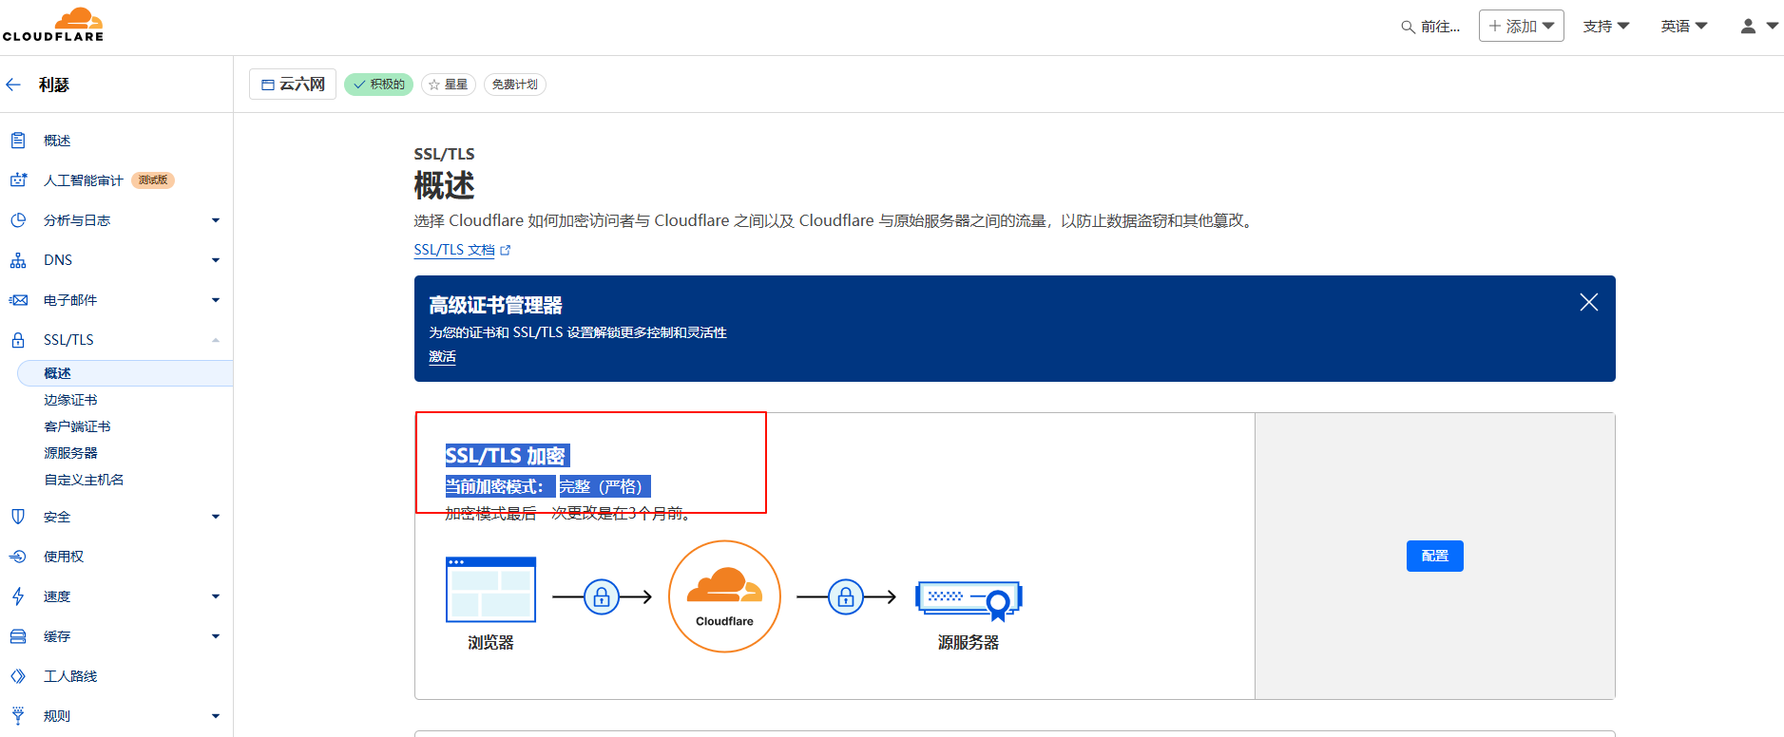Click the 概述 clipboard icon in sidebar
Image resolution: width=1784 pixels, height=737 pixels.
(18, 141)
